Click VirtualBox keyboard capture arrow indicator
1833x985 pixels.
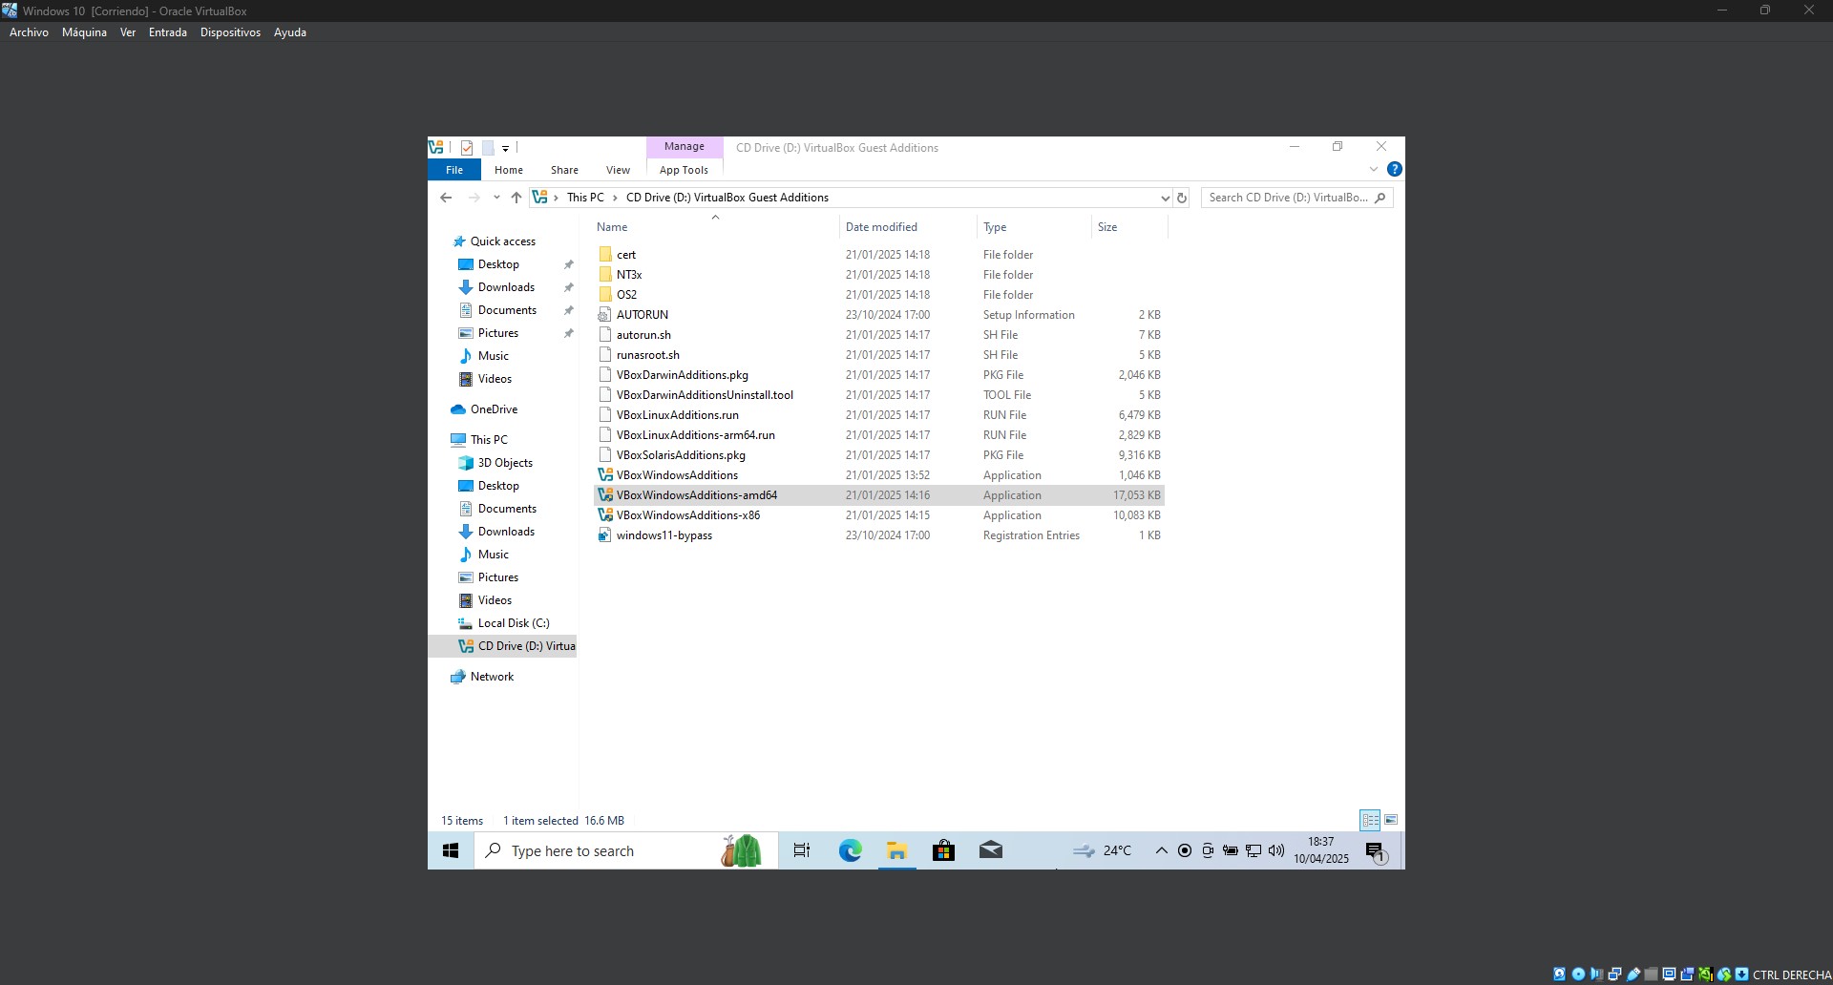(1741, 975)
